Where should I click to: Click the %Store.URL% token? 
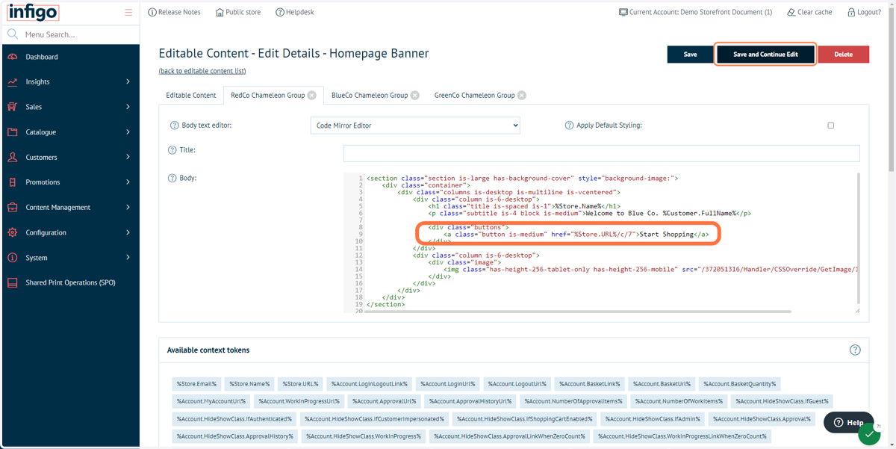(x=300, y=384)
